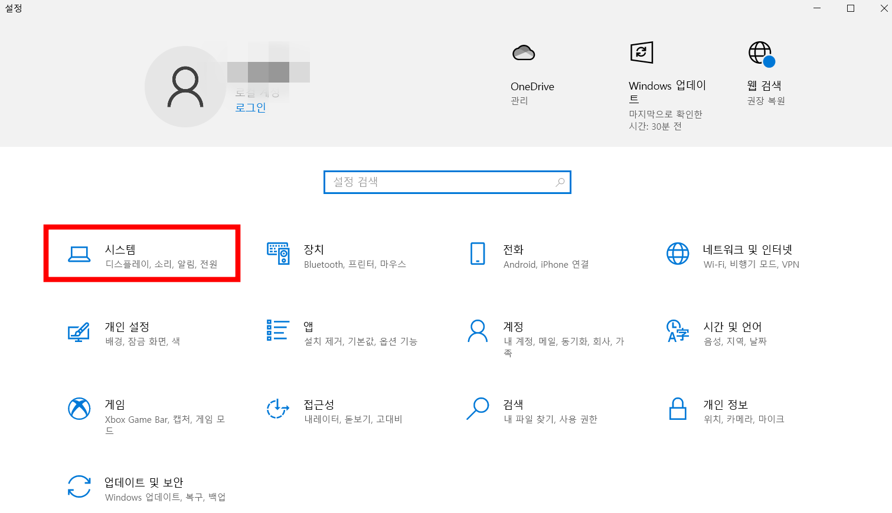Select the 접근성 heading
The image size is (892, 513).
coord(319,405)
